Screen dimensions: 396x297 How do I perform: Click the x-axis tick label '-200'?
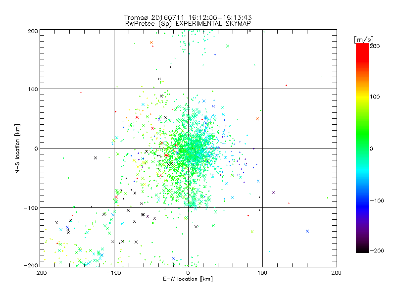pyautogui.click(x=40, y=273)
